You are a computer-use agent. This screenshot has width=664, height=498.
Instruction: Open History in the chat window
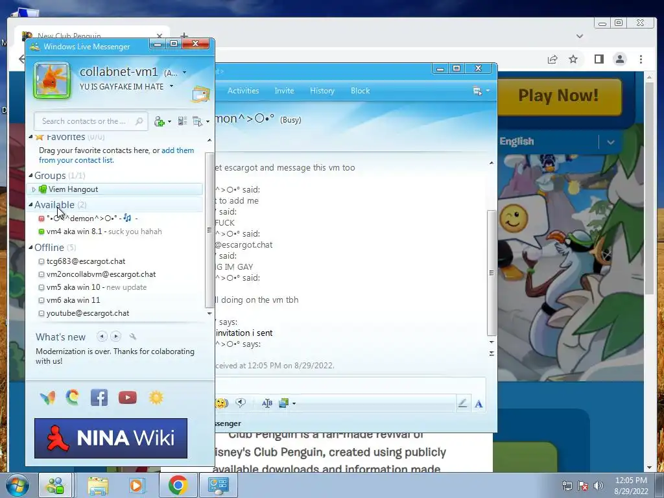point(322,91)
